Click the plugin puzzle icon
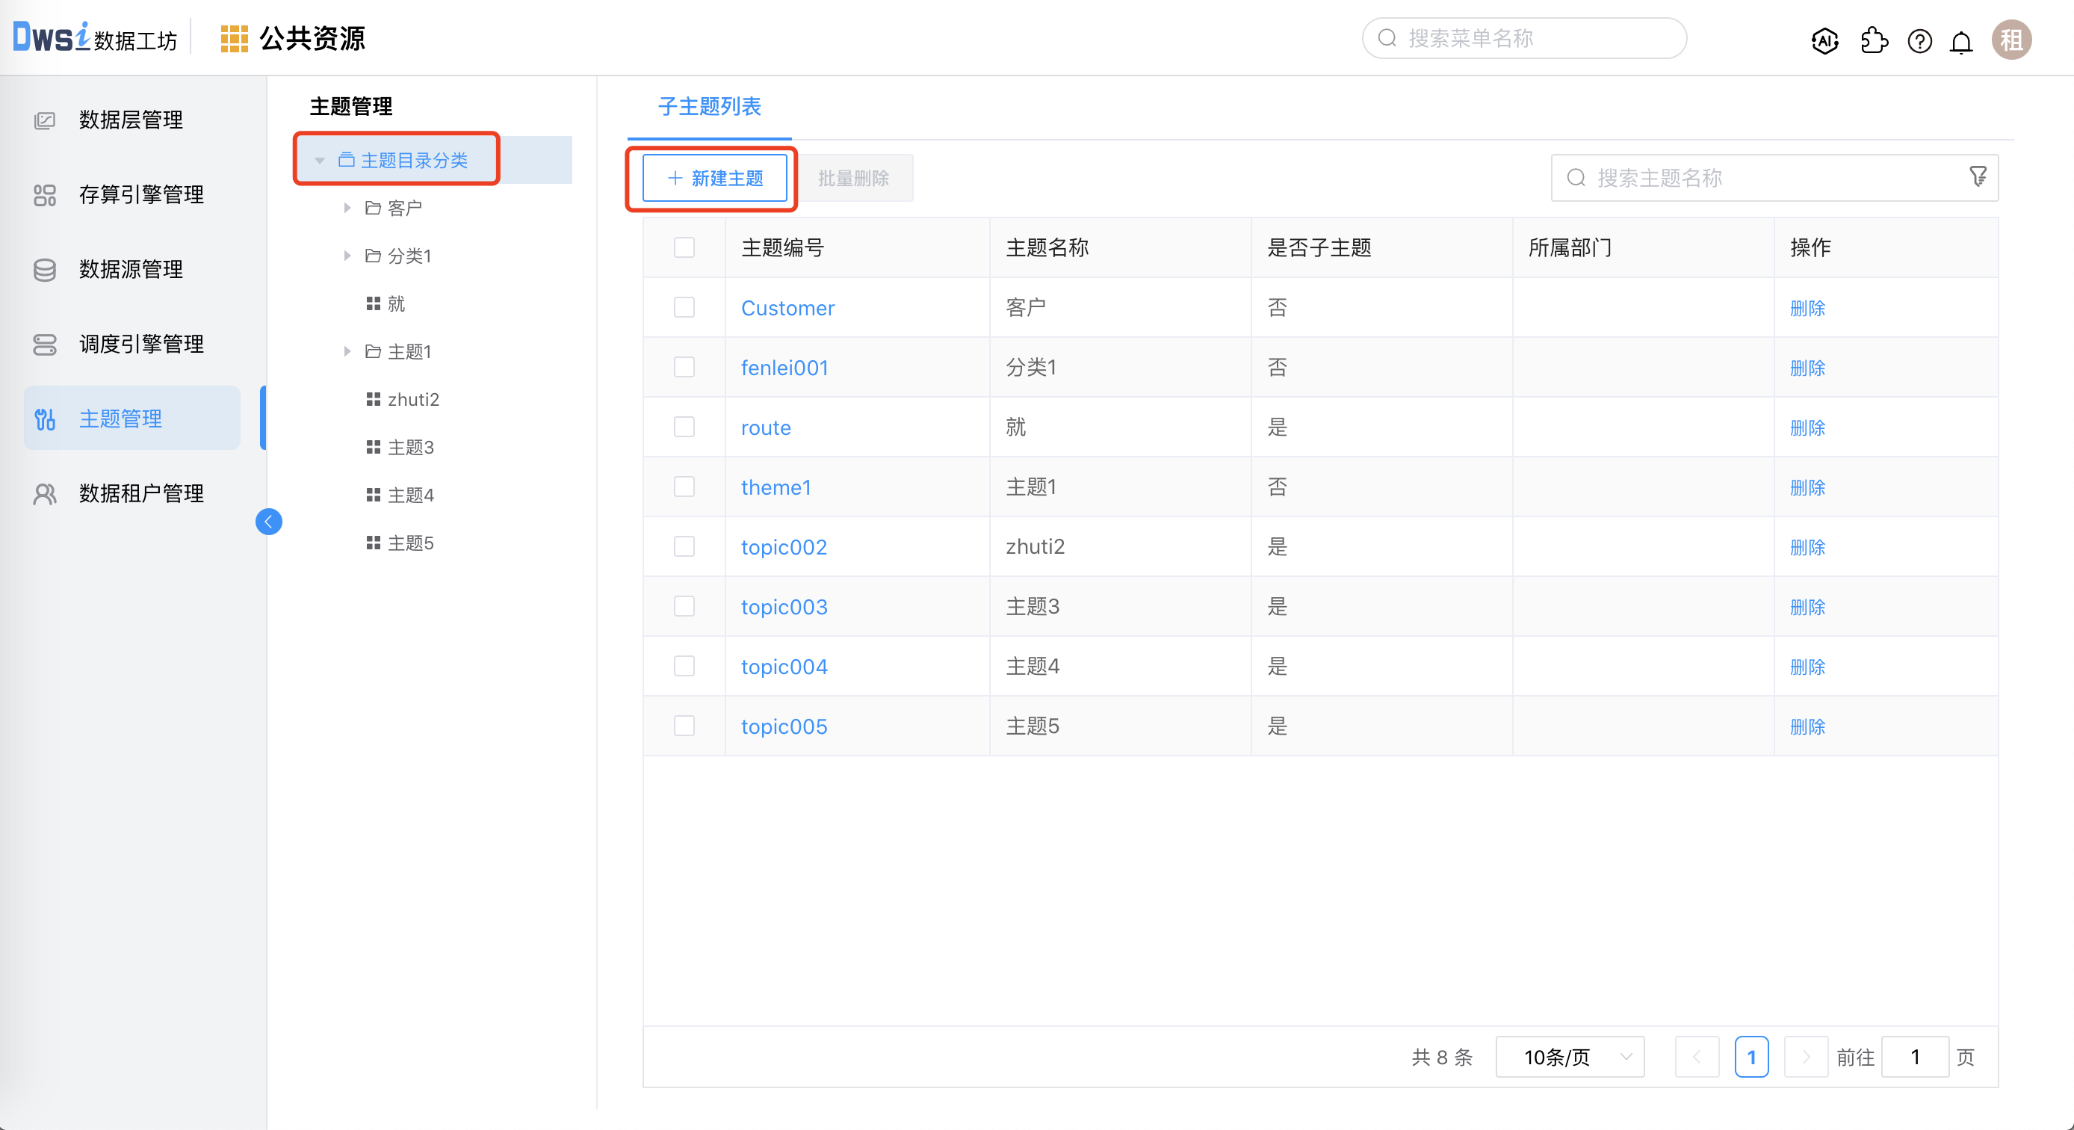2074x1130 pixels. [x=1874, y=40]
